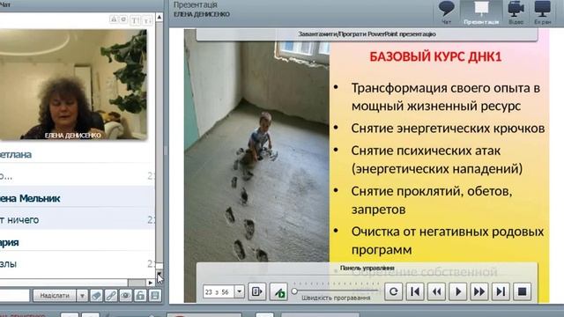Viewport: 564px width, 317px height.
Task: Jump to the last slide button
Action: click(x=501, y=291)
